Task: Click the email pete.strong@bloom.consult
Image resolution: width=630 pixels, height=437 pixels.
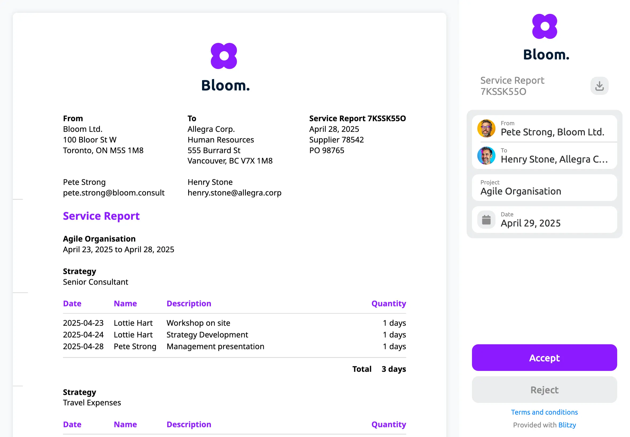Action: tap(113, 193)
